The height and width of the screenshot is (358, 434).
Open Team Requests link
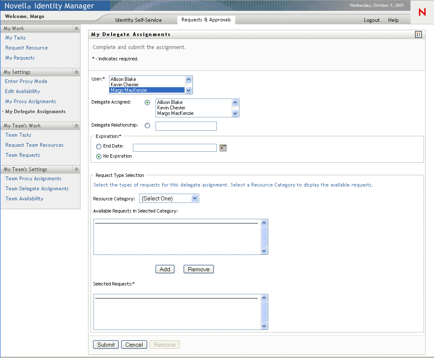pos(23,155)
